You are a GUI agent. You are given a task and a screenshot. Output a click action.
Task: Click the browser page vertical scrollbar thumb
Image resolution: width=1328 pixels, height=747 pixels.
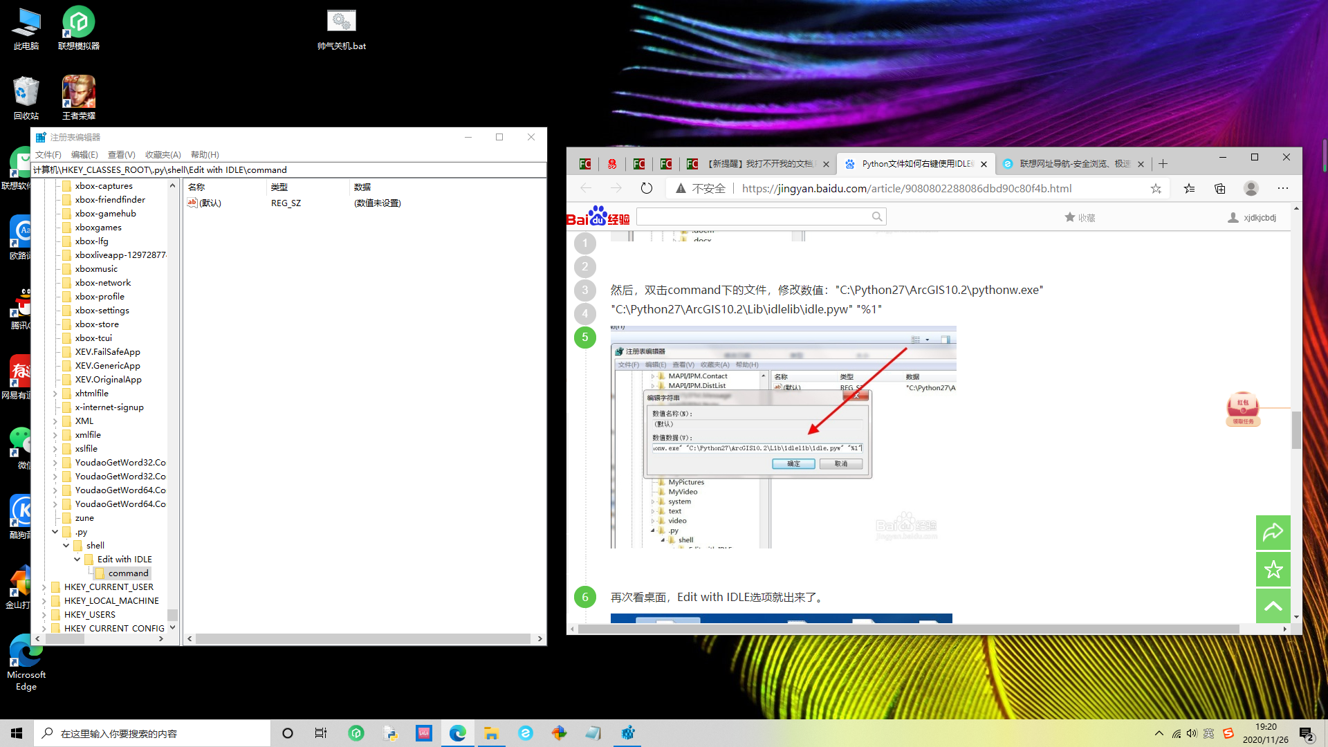pos(1295,430)
